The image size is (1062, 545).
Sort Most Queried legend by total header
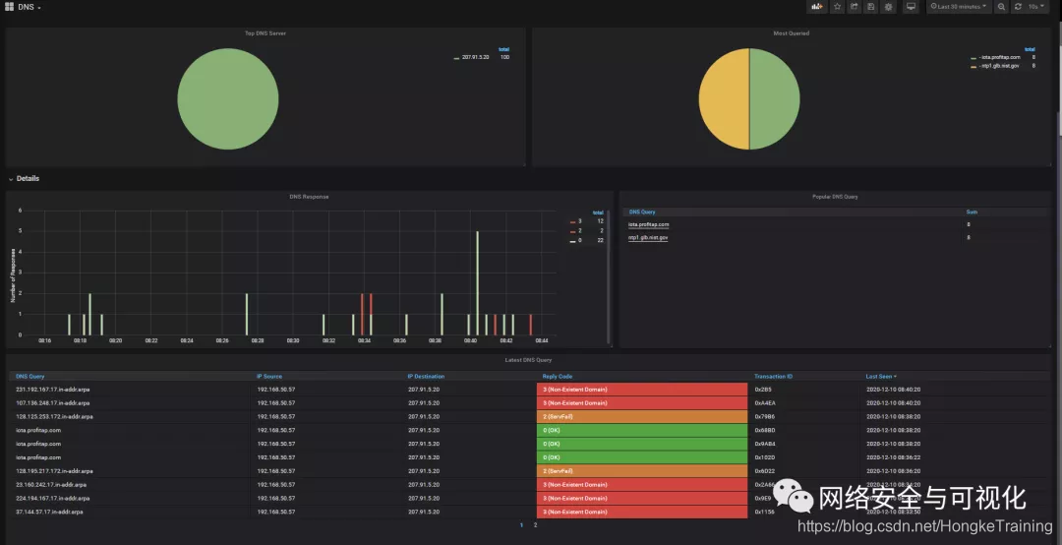click(x=1030, y=49)
